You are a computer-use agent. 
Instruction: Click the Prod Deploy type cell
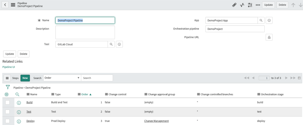tap(58, 121)
